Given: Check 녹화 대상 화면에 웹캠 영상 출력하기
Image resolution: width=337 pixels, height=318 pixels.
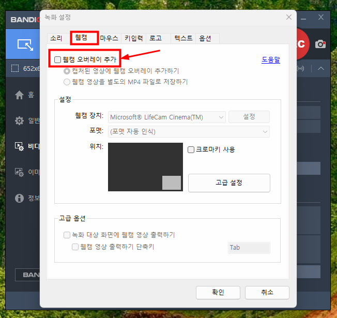Looking at the screenshot, I should click(67, 235).
